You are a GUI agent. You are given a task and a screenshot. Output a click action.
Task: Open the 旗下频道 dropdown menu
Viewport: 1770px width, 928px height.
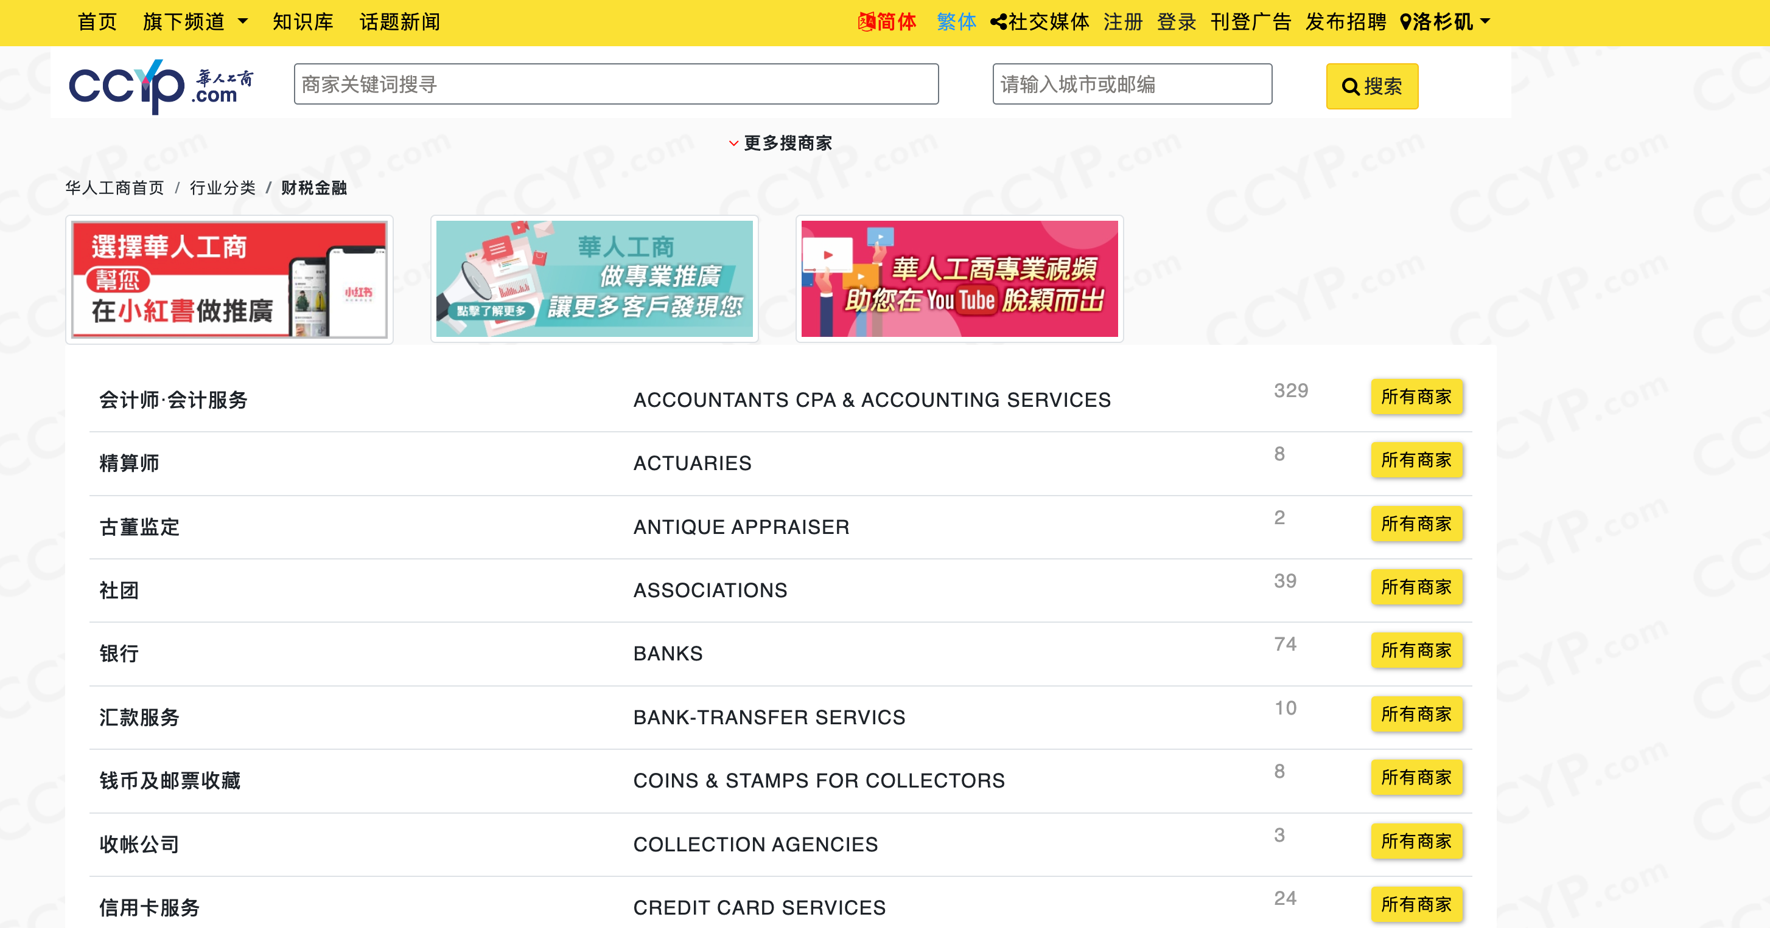click(x=195, y=22)
